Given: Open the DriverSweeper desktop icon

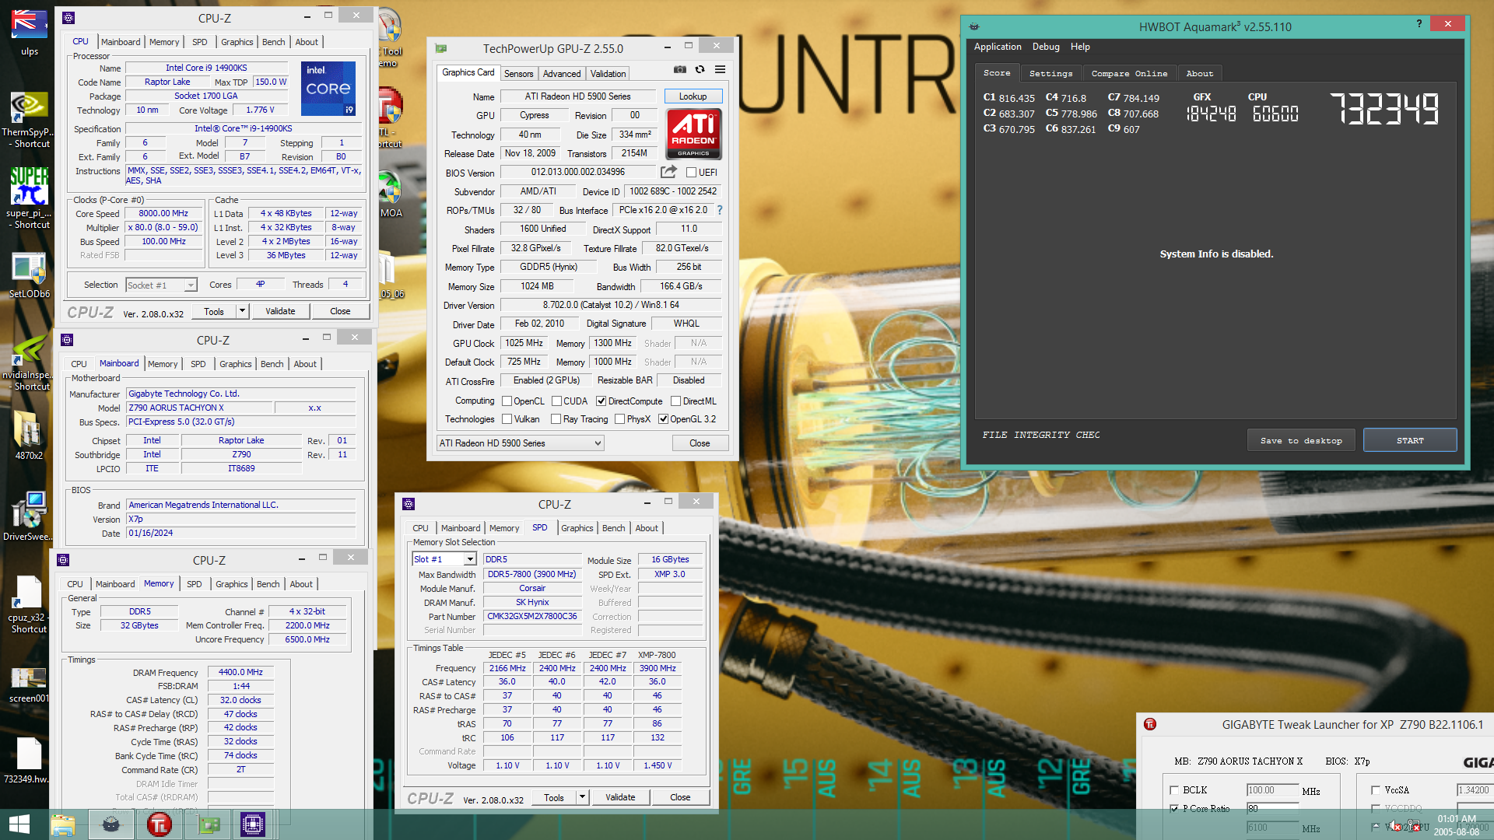Looking at the screenshot, I should click(29, 516).
